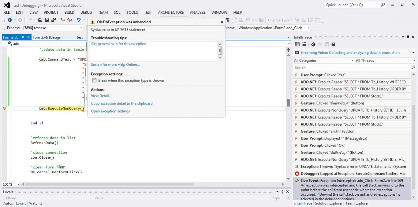
Task: Click the search magnifier in IntelliTrace
Action: [x=413, y=68]
